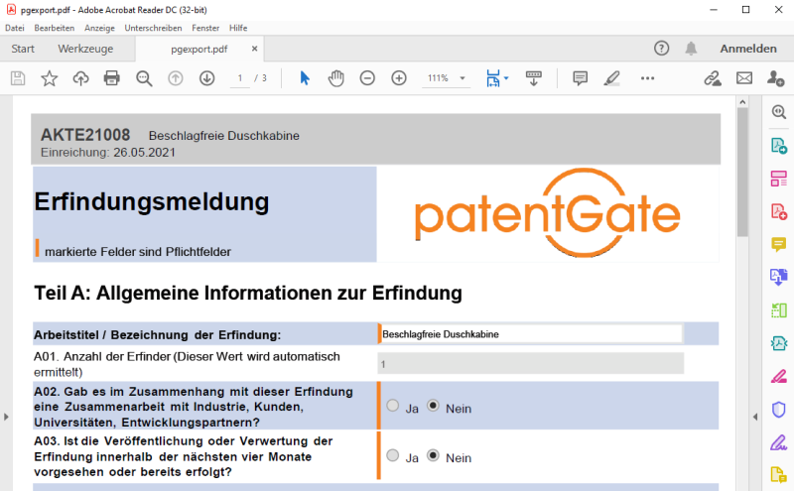Open Organize Pages tool in sidebar
794x491 pixels.
779,310
